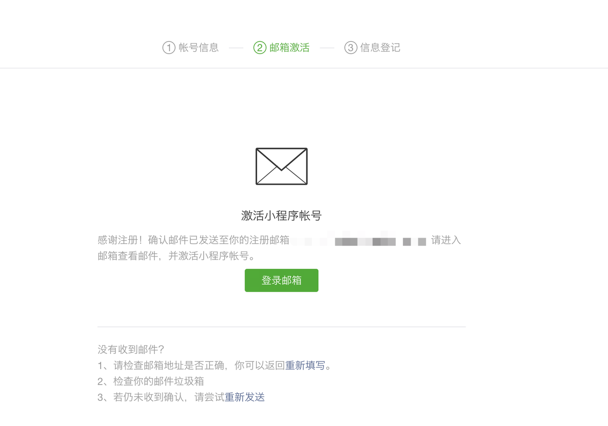This screenshot has height=426, width=608.
Task: Click the 感谢注册 confirmation sentence
Action: pos(193,240)
